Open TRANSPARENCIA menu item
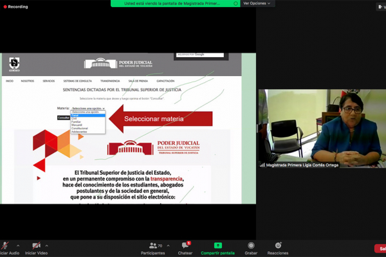This screenshot has height=257, width=386. coord(110,81)
